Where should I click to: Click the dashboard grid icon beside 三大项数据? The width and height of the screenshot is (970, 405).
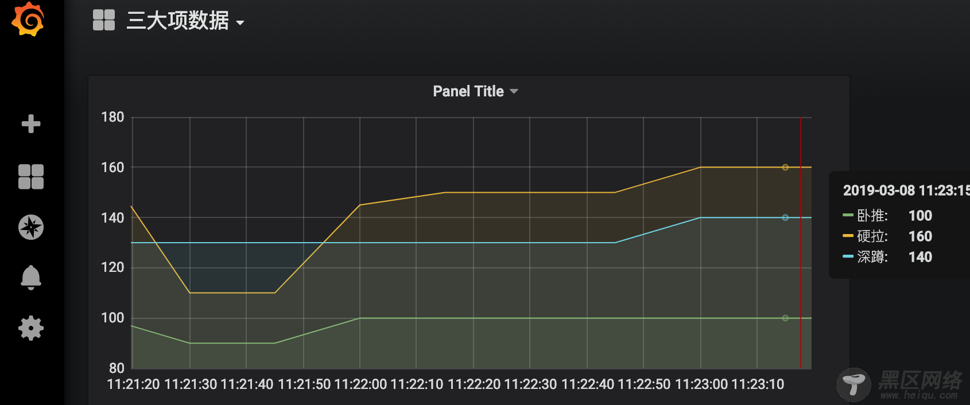tap(104, 20)
